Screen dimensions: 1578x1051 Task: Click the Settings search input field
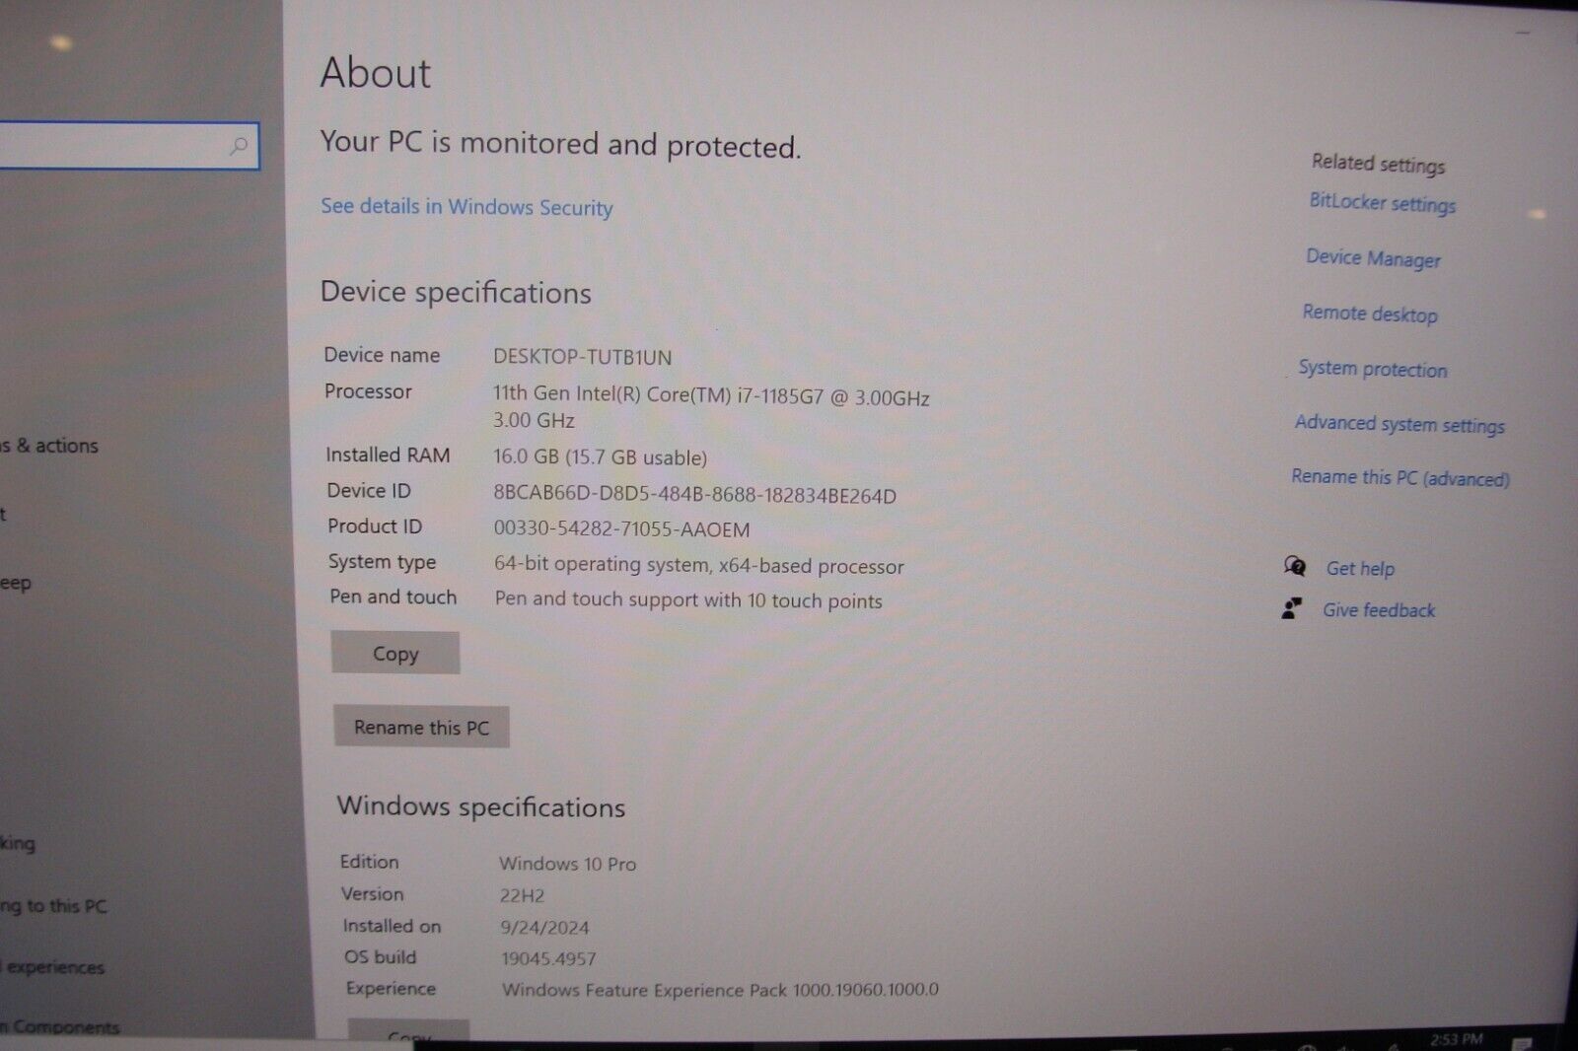[x=128, y=146]
